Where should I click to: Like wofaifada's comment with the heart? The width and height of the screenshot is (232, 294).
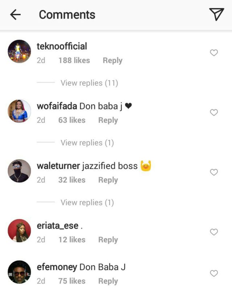[x=214, y=113]
